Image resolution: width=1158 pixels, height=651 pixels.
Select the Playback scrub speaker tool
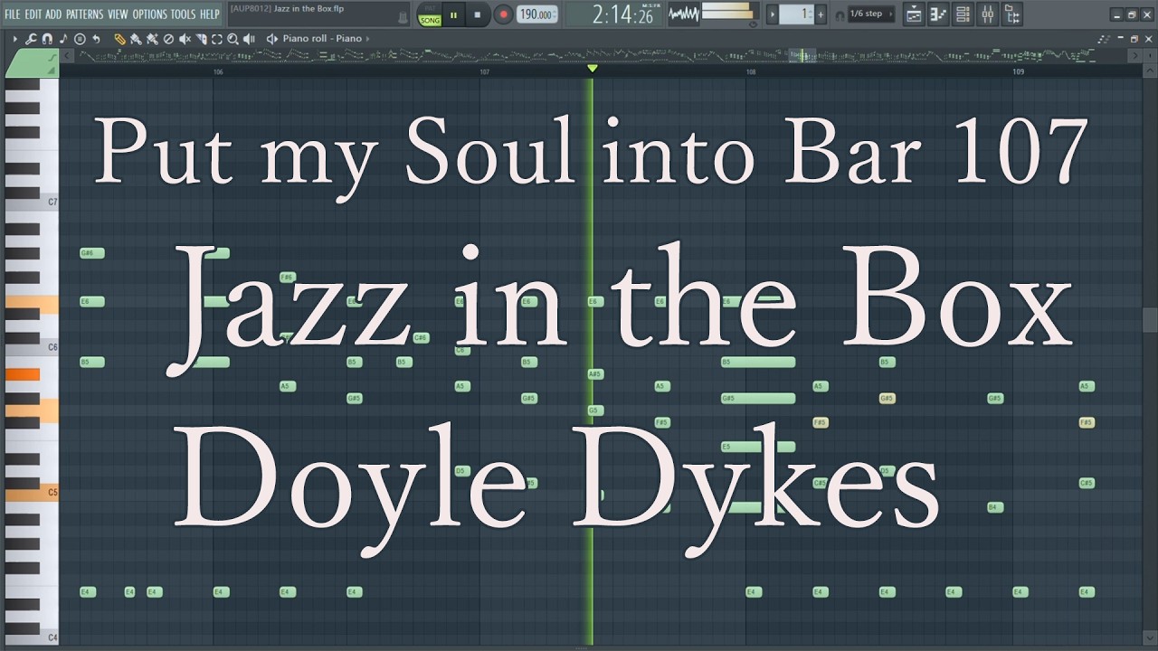[249, 39]
